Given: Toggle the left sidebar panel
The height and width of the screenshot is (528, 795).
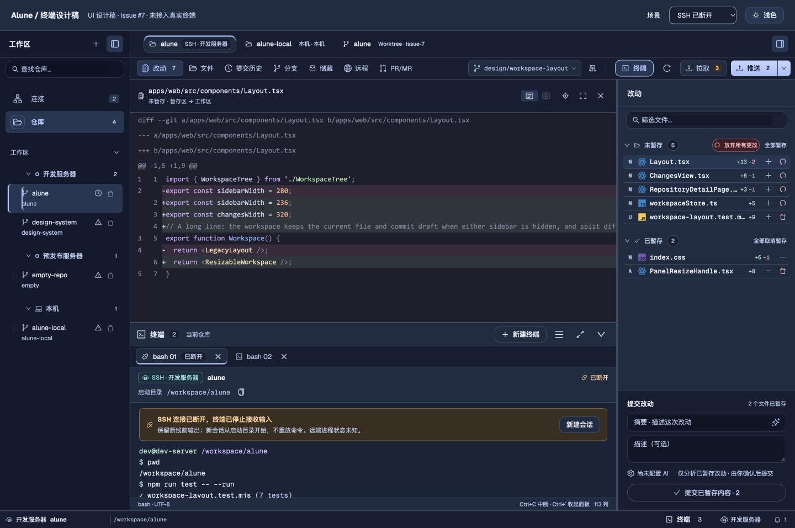Looking at the screenshot, I should click(x=115, y=44).
